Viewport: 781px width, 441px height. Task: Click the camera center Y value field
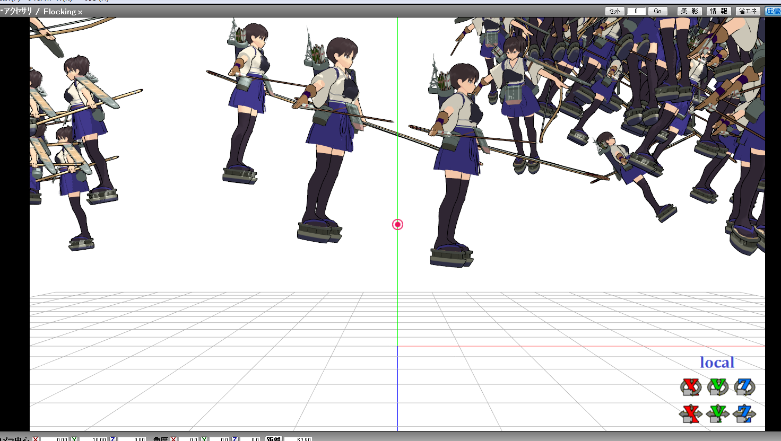pos(93,439)
